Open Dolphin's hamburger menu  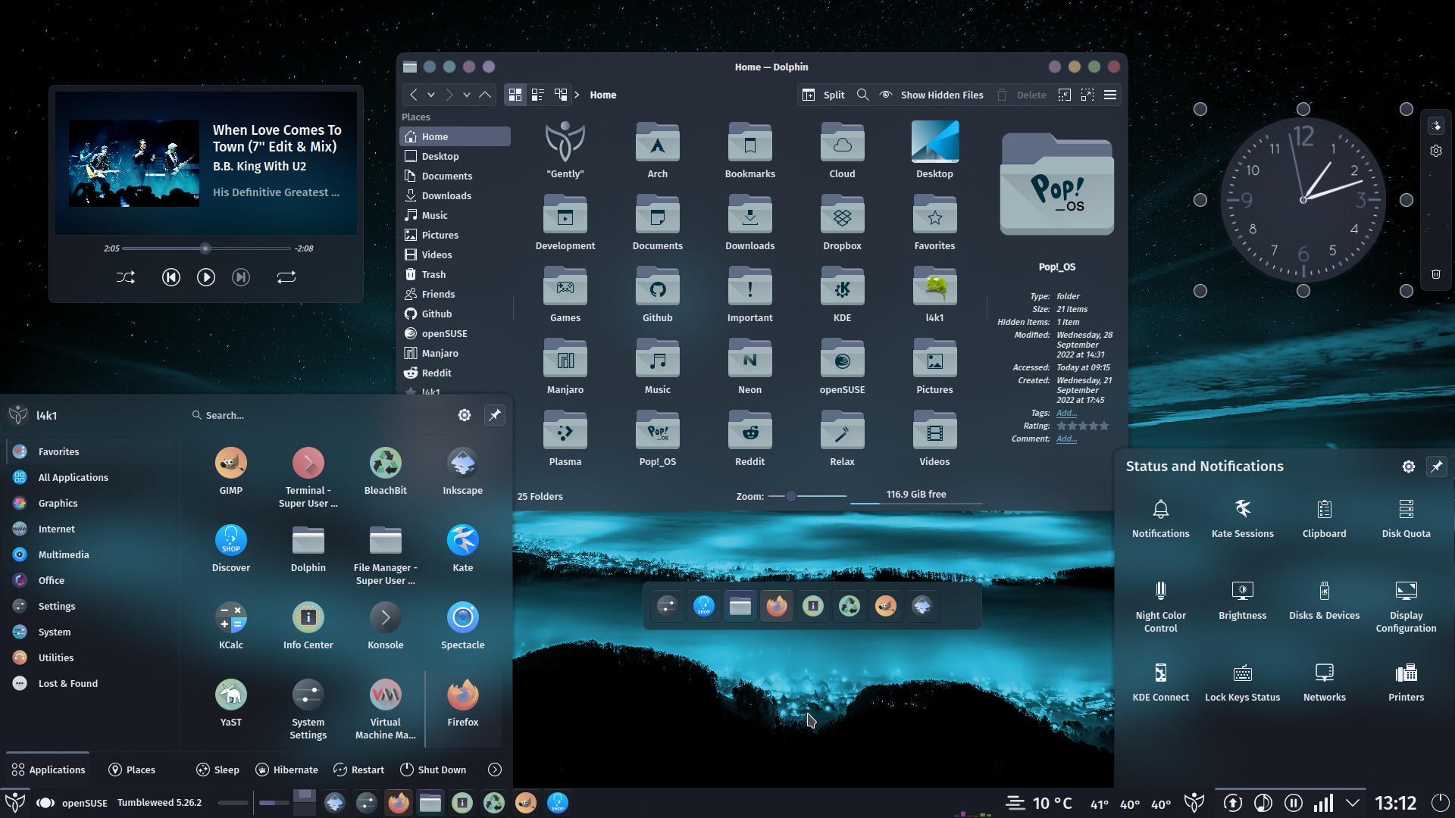pyautogui.click(x=1110, y=95)
